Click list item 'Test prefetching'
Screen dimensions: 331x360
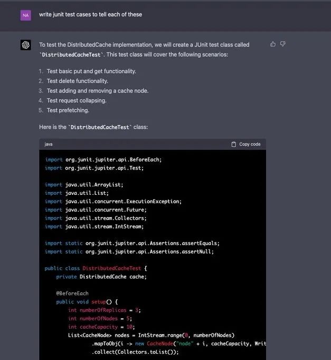pos(68,110)
